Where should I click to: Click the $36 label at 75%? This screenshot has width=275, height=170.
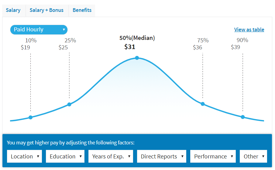198,48
